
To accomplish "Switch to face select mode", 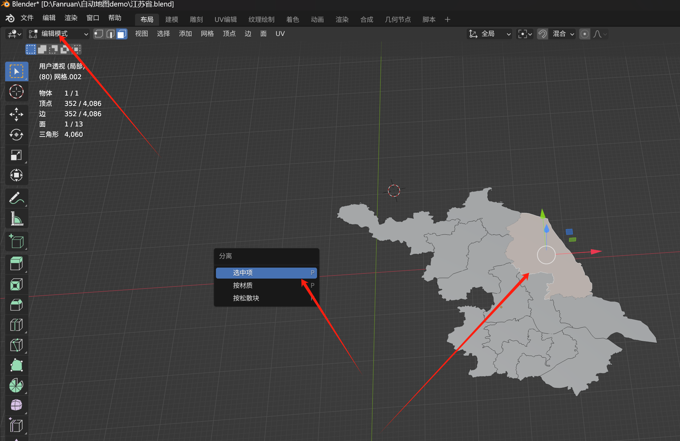I will coord(122,34).
